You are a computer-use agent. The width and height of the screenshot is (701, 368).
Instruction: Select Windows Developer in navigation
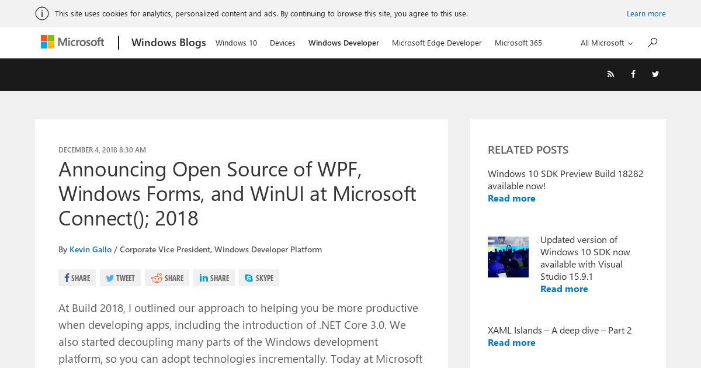[343, 43]
